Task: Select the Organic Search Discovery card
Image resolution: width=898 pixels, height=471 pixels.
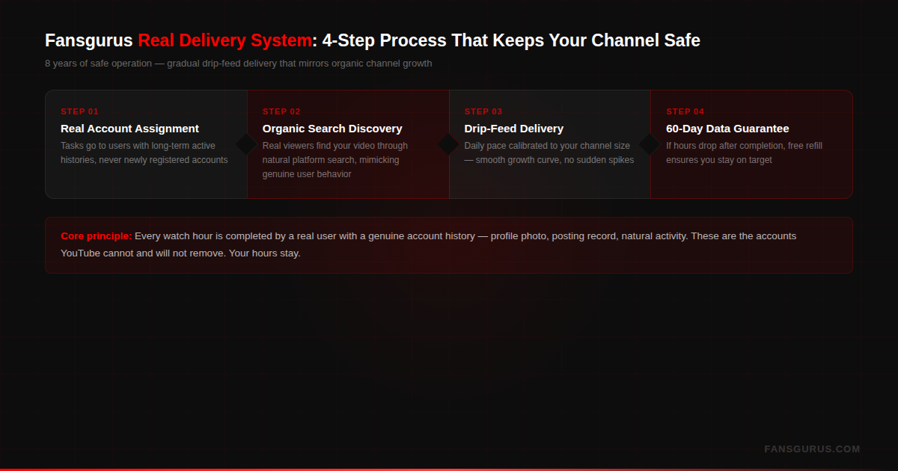Action: click(348, 144)
